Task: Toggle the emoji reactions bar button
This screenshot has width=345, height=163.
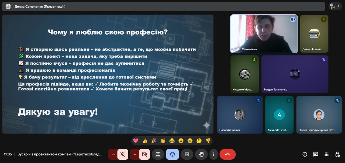Action: coord(172,154)
